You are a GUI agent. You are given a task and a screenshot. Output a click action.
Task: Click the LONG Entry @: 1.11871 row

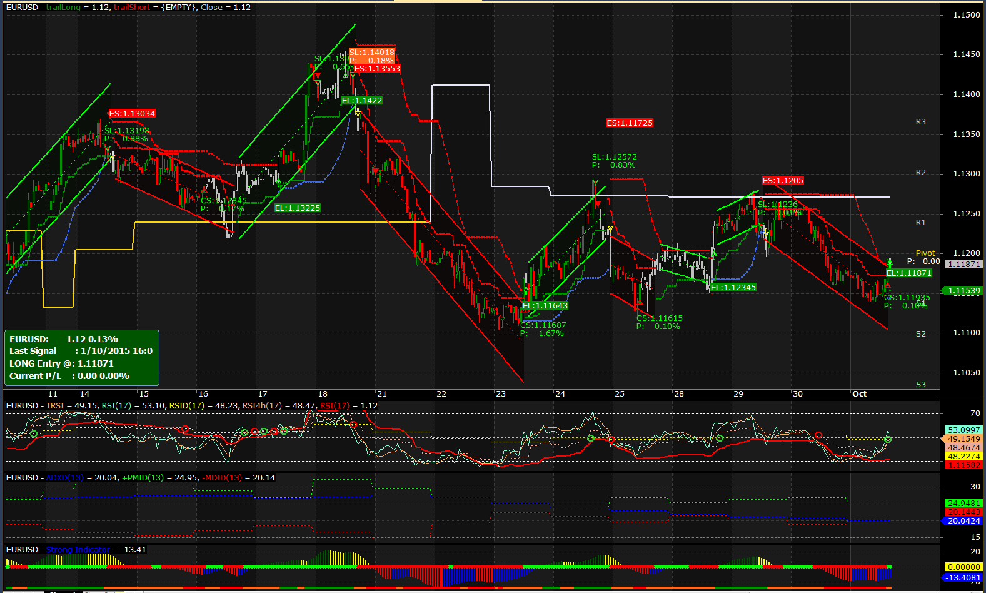pyautogui.click(x=61, y=363)
